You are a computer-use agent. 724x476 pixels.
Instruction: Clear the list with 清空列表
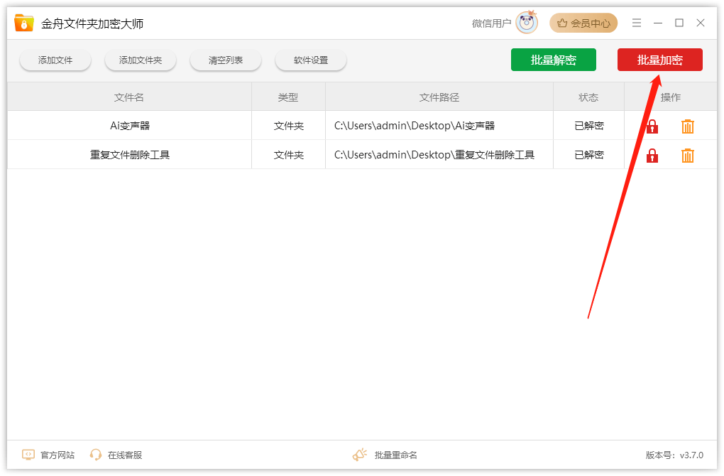(226, 60)
